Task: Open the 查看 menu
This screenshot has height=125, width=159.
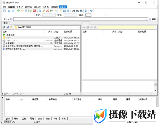Action: (x=20, y=7)
